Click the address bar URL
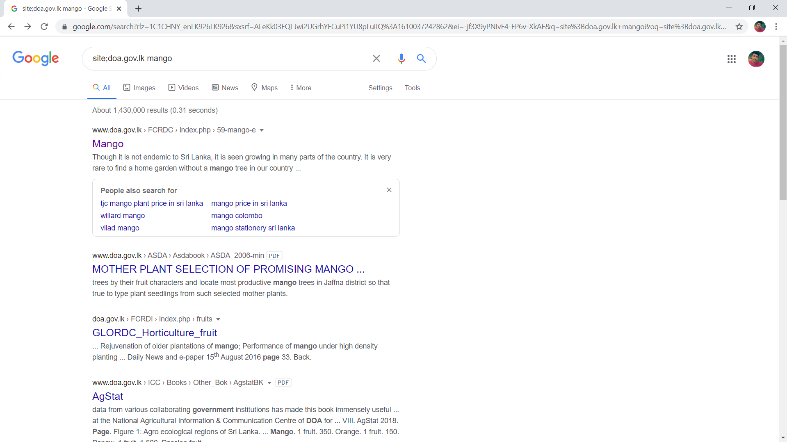 point(399,27)
